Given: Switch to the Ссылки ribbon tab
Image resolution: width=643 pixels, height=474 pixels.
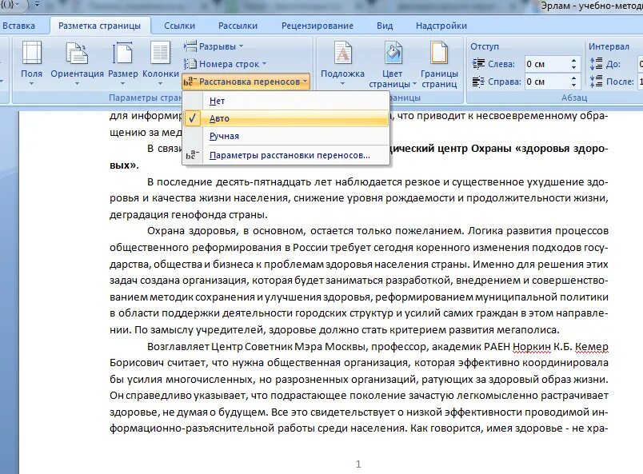Looking at the screenshot, I should [180, 26].
